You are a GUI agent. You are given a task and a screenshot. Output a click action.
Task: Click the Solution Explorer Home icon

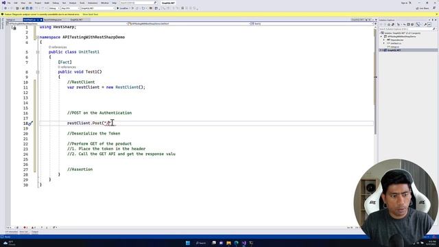pos(389,25)
